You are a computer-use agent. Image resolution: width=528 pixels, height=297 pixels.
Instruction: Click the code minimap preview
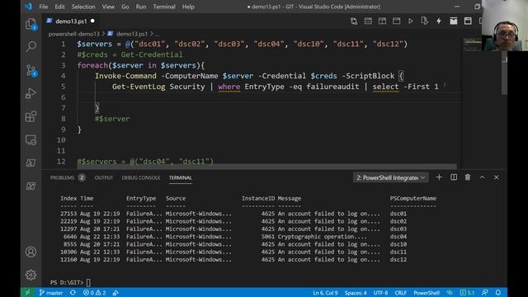(x=473, y=45)
